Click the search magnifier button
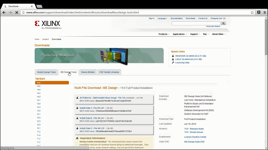Viewport: 268px width, 150px height. [x=223, y=23]
